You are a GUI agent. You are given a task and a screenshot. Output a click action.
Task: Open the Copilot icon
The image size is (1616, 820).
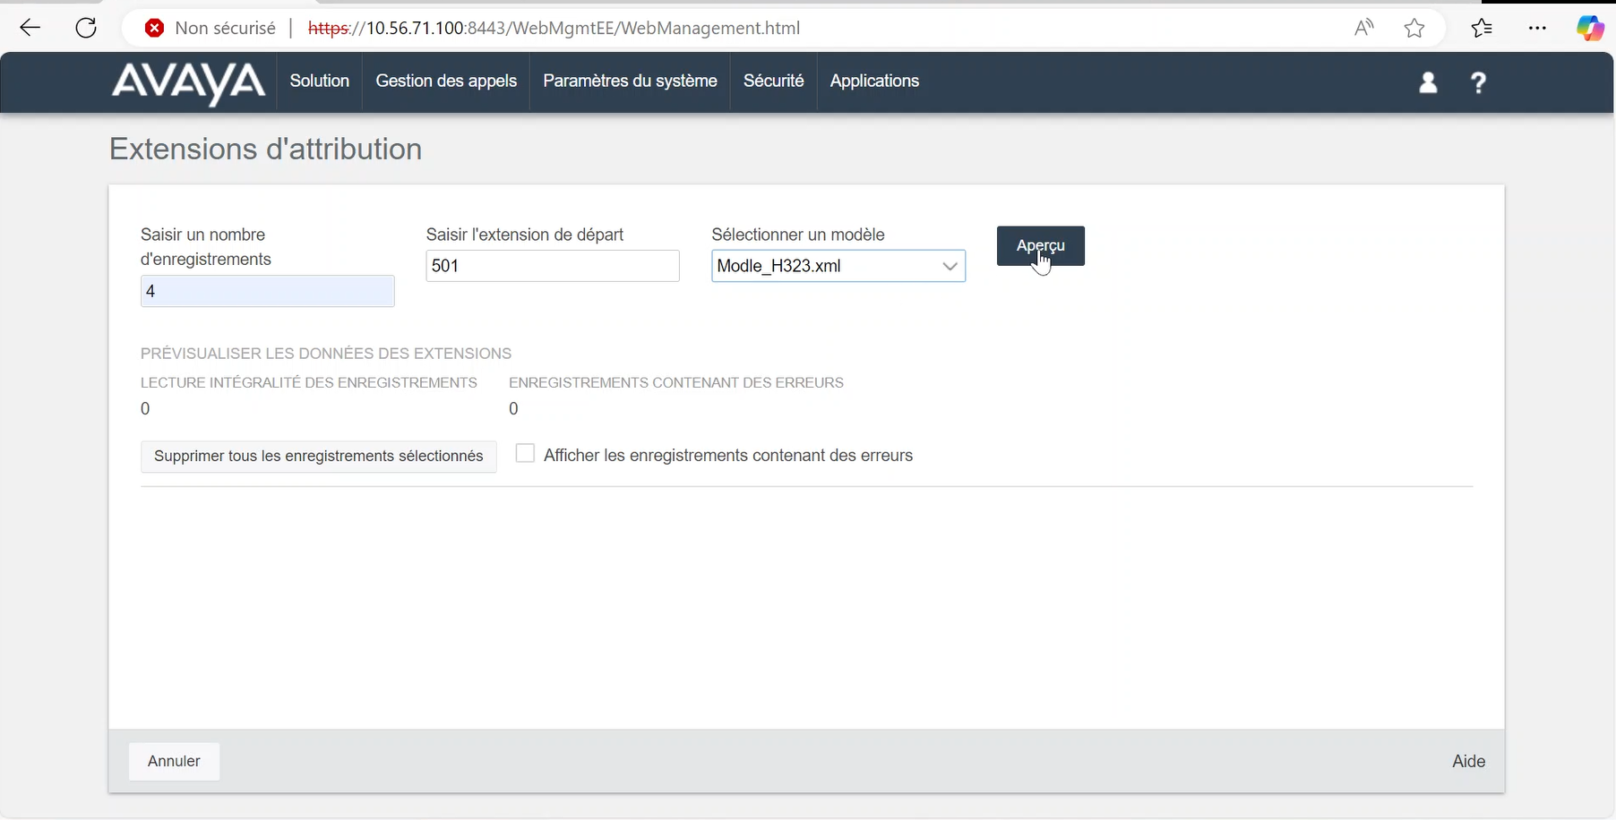(x=1590, y=28)
